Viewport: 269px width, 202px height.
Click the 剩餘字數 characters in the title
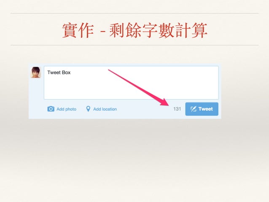pos(142,30)
